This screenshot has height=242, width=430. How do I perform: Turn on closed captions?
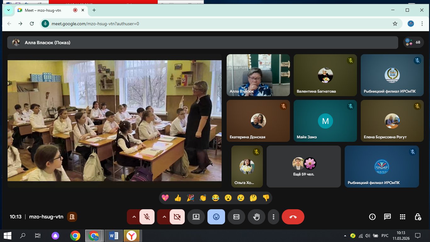click(x=236, y=217)
